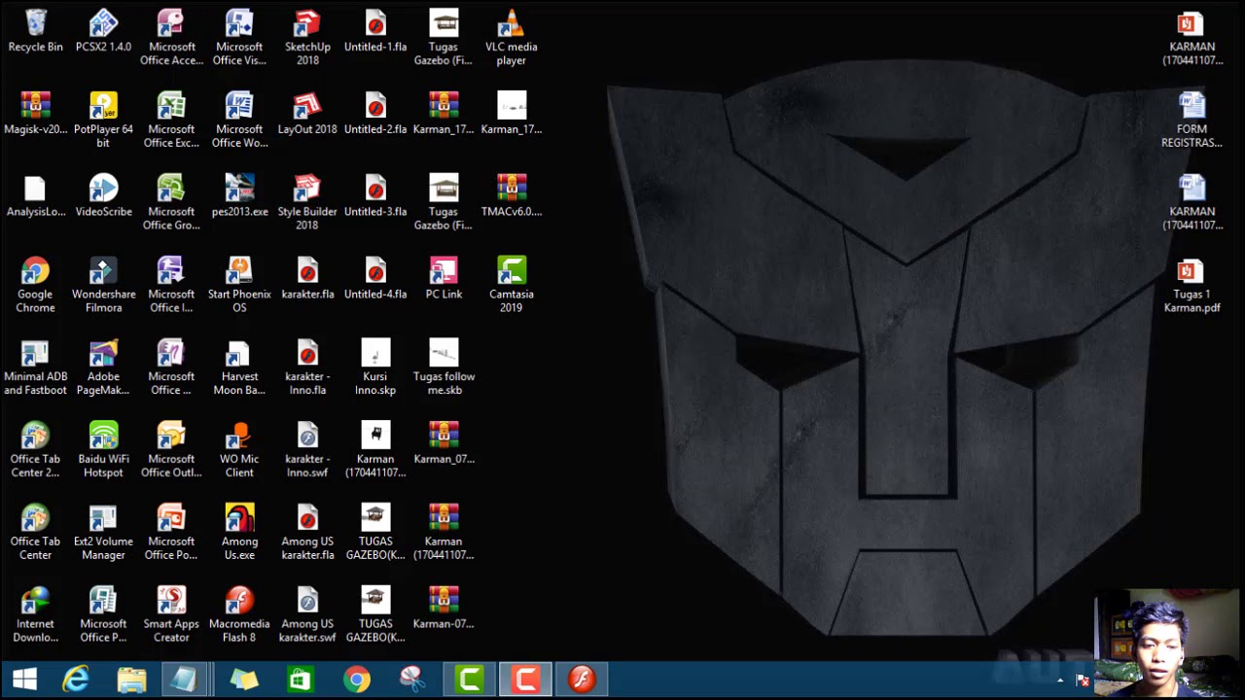Screen dimensions: 1245x700
Task: Open the Snipping Tool taskbar icon
Action: point(413,679)
